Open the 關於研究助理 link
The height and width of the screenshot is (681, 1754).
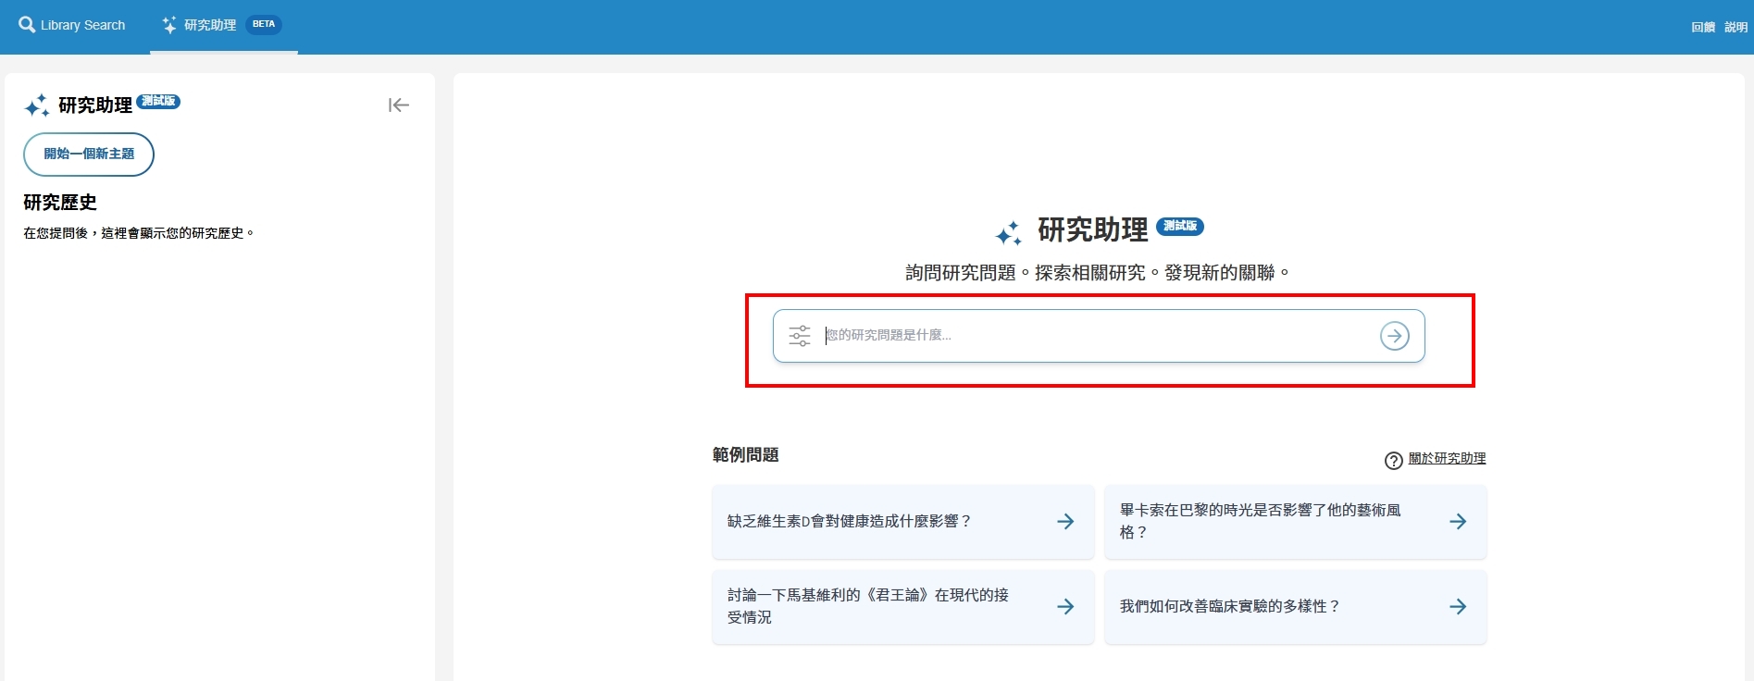[x=1447, y=459]
